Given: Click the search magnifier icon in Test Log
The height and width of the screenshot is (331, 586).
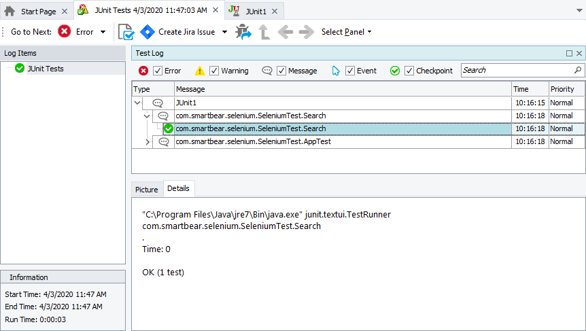Looking at the screenshot, I should 578,70.
